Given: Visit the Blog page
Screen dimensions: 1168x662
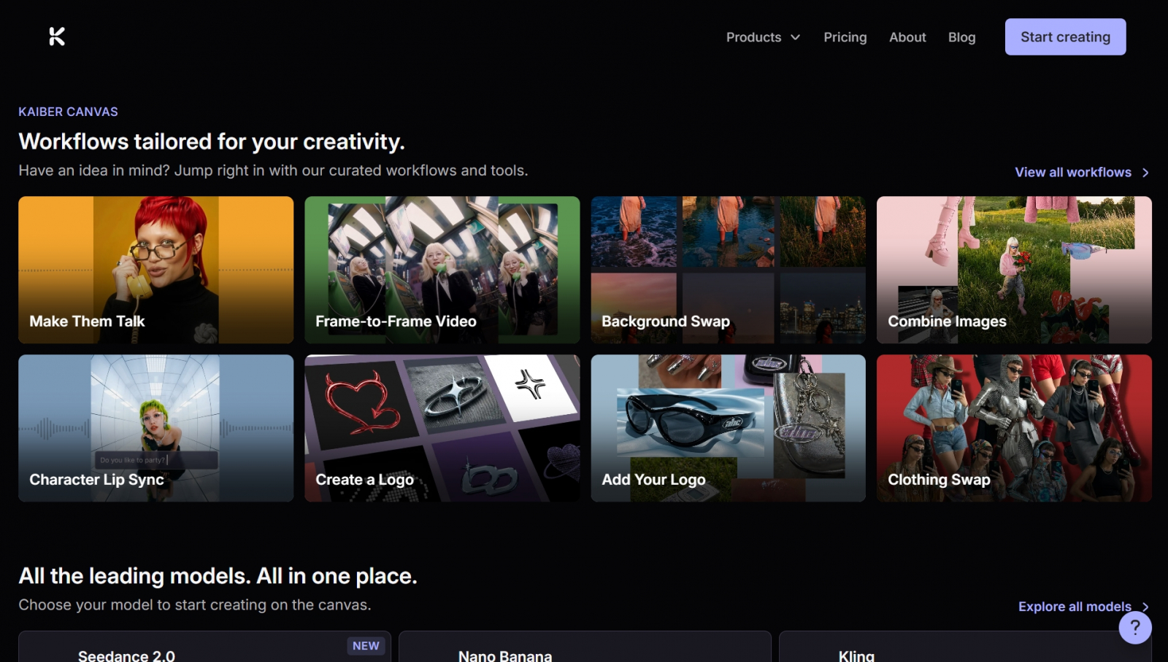Looking at the screenshot, I should coord(961,37).
